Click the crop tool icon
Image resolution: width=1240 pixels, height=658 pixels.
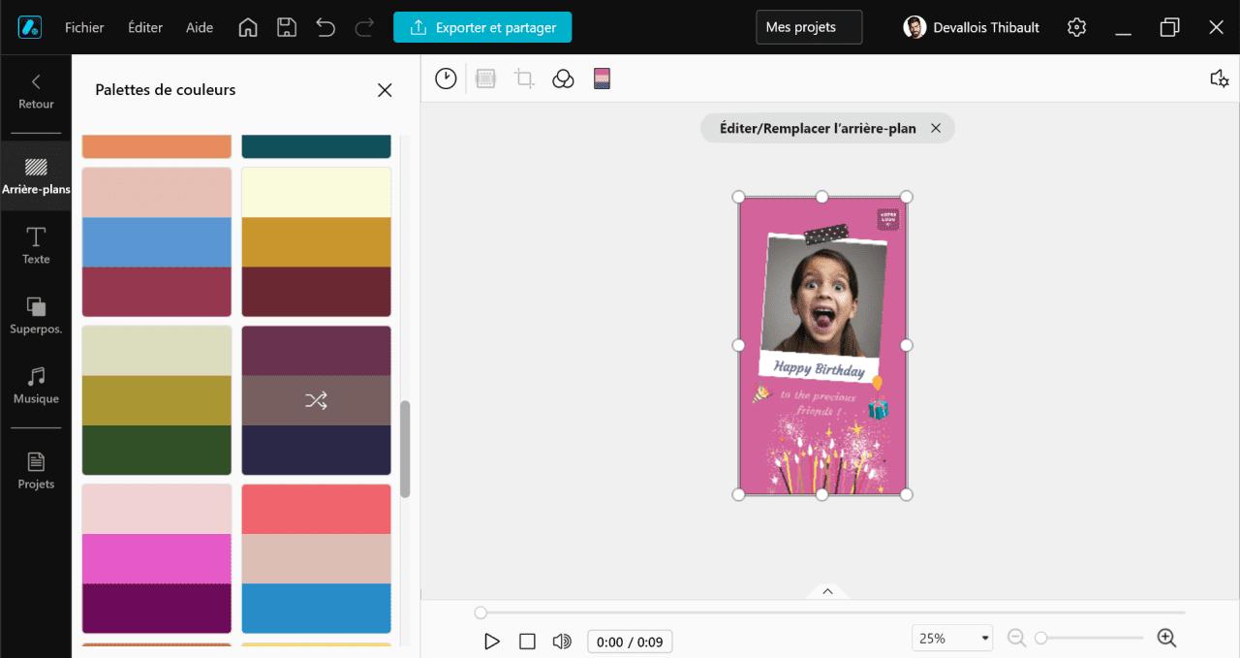pos(524,78)
